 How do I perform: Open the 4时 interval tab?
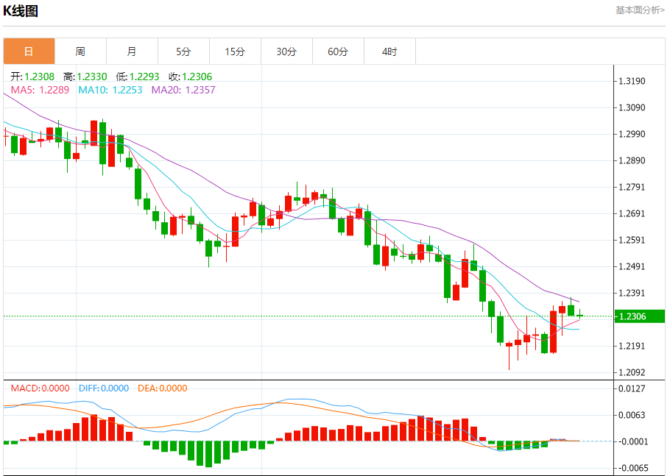click(389, 51)
